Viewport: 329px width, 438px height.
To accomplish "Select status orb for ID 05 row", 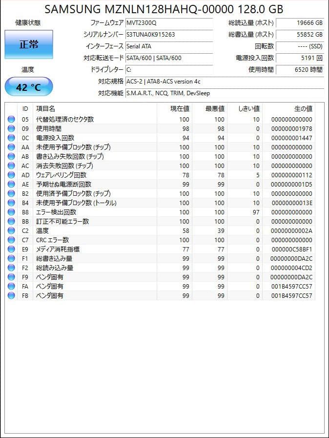I will click(x=11, y=119).
